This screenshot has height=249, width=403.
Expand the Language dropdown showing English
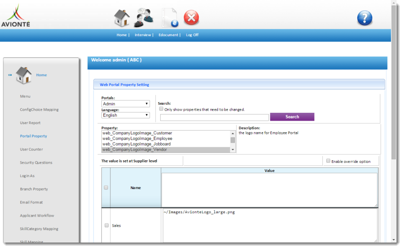tap(125, 115)
